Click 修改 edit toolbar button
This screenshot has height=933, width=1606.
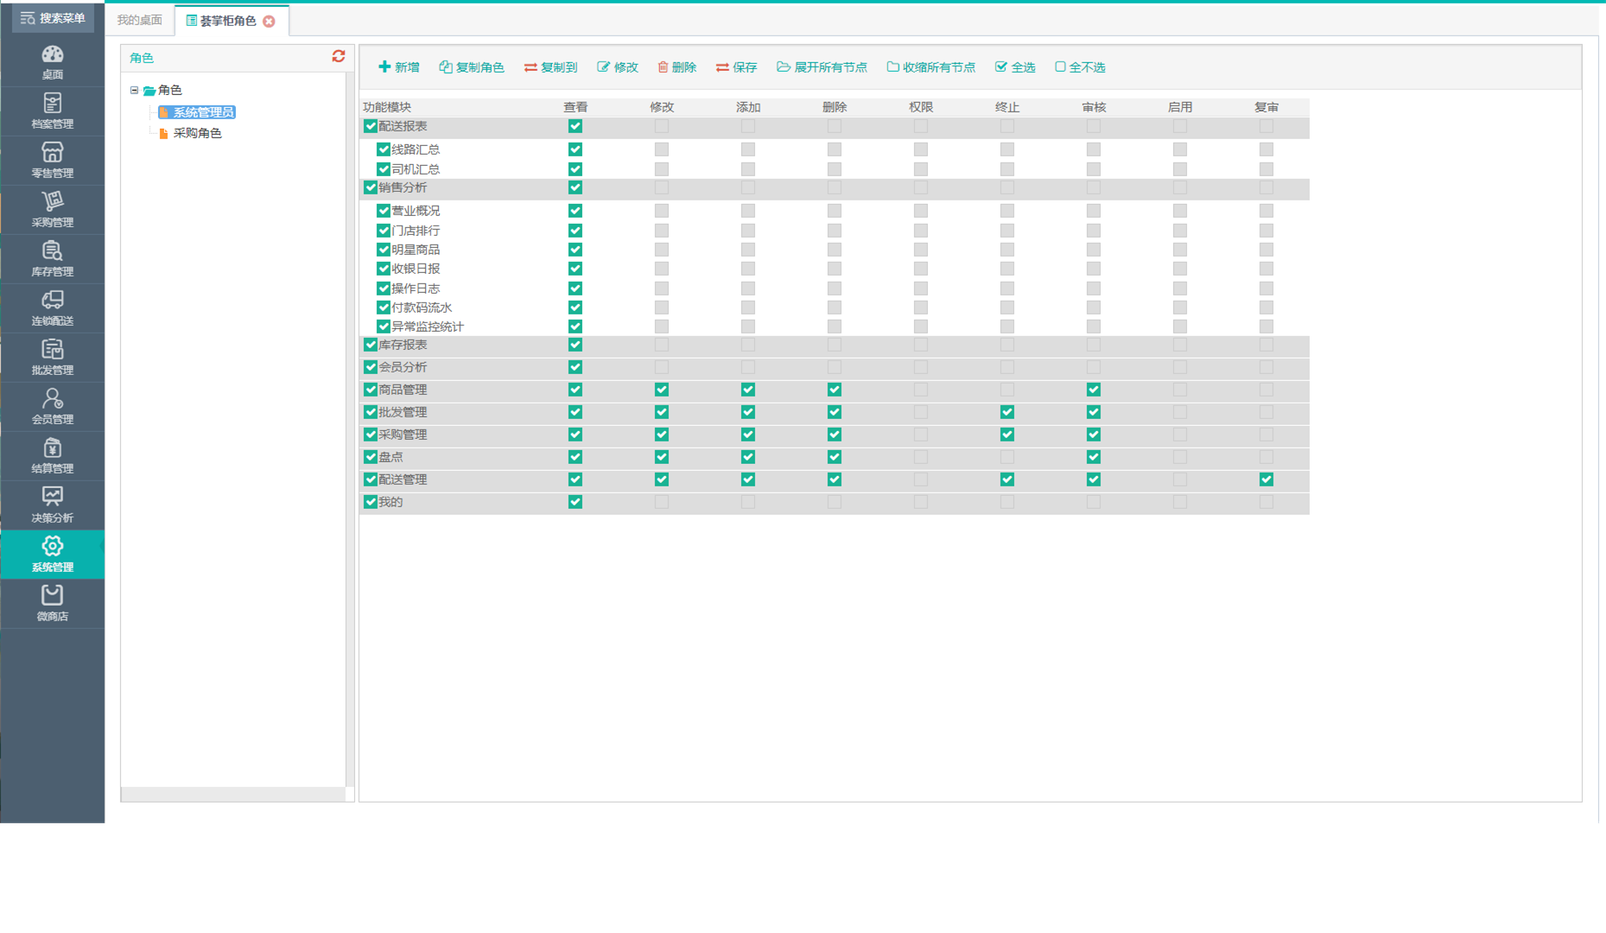pyautogui.click(x=618, y=67)
